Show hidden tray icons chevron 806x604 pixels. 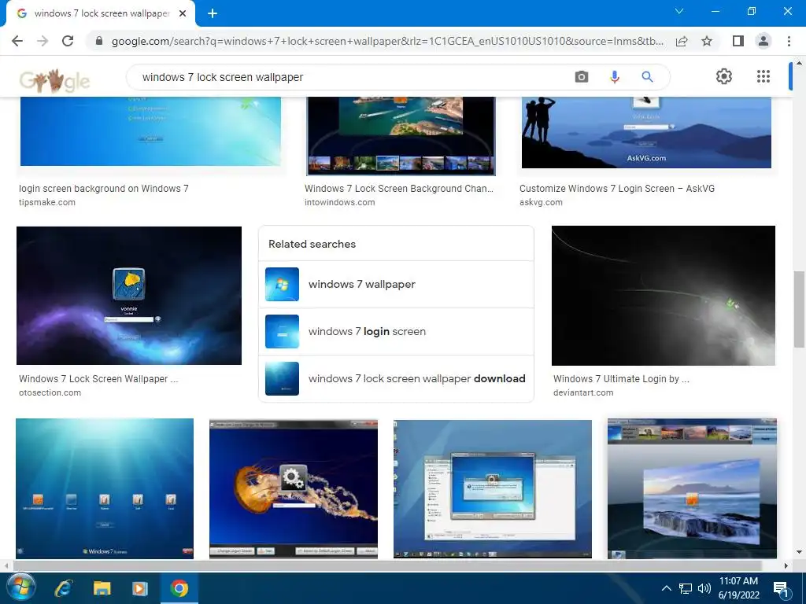(x=666, y=588)
